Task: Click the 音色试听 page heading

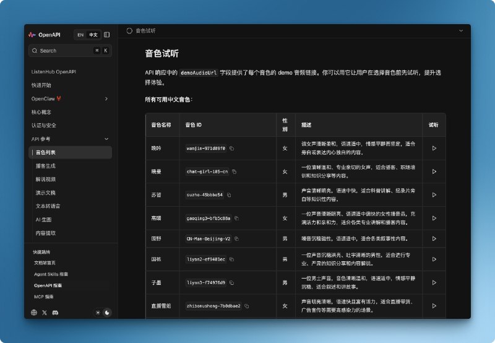Action: (x=162, y=53)
